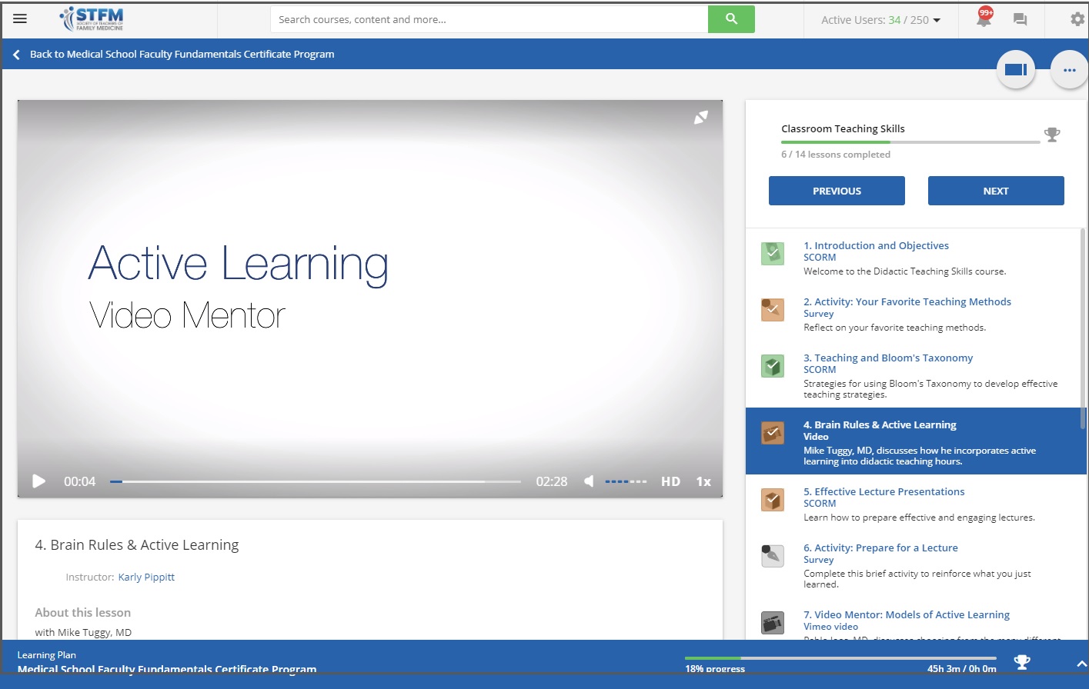This screenshot has width=1089, height=689.
Task: Open lesson 3. Teaching and Bloom's Taxonomy
Action: click(x=888, y=358)
